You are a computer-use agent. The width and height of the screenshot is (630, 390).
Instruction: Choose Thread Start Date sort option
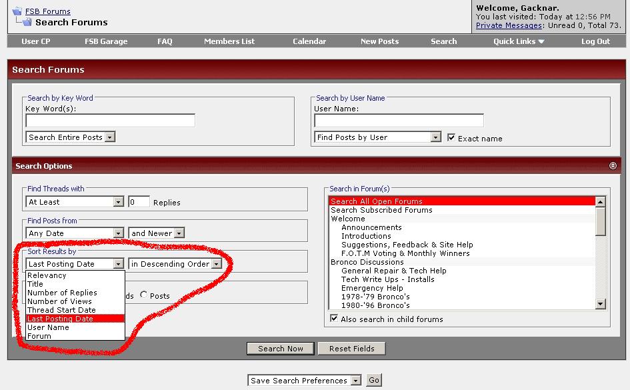(75, 310)
